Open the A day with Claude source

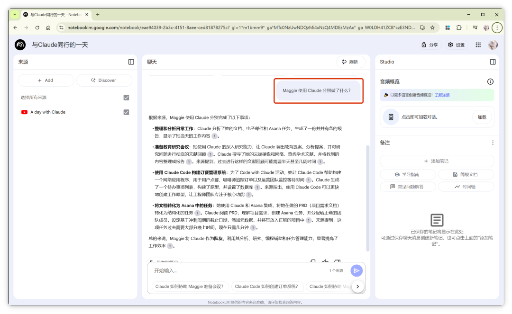(x=48, y=112)
